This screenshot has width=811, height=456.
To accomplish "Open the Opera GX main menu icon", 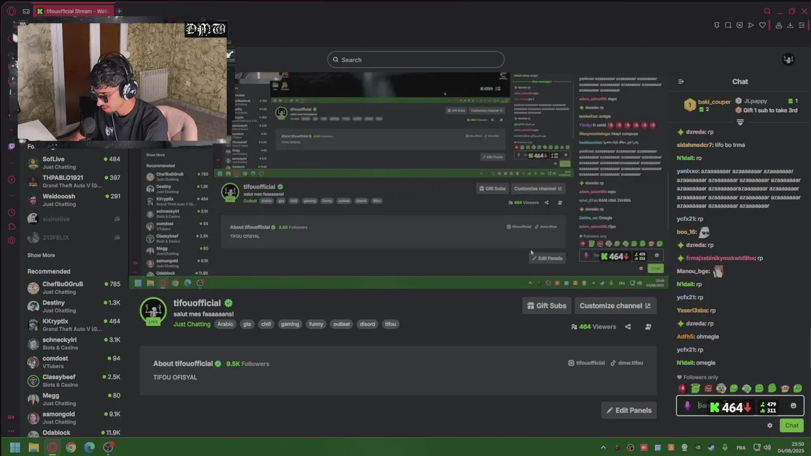I will tap(11, 11).
